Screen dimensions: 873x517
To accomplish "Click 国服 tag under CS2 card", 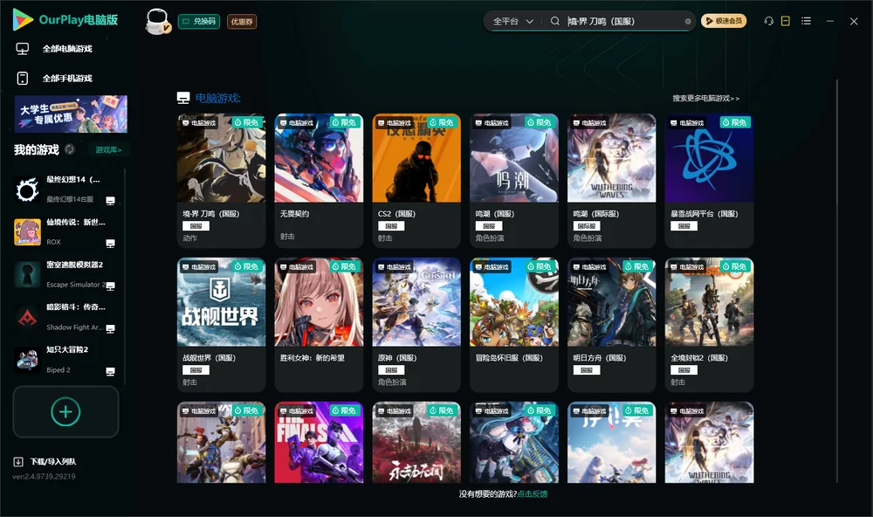I will (x=391, y=225).
